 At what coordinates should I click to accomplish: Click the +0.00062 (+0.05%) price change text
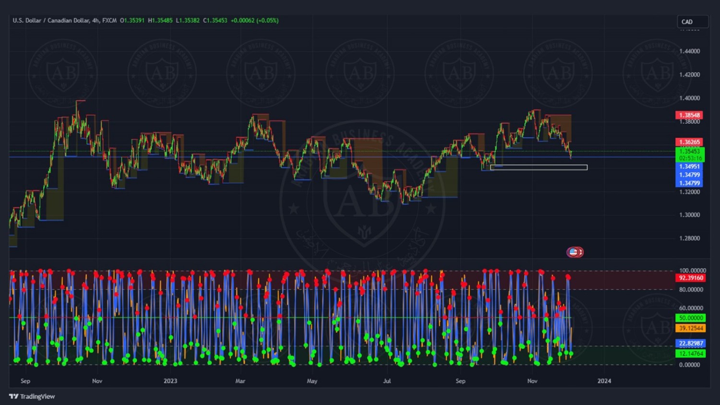tap(254, 21)
